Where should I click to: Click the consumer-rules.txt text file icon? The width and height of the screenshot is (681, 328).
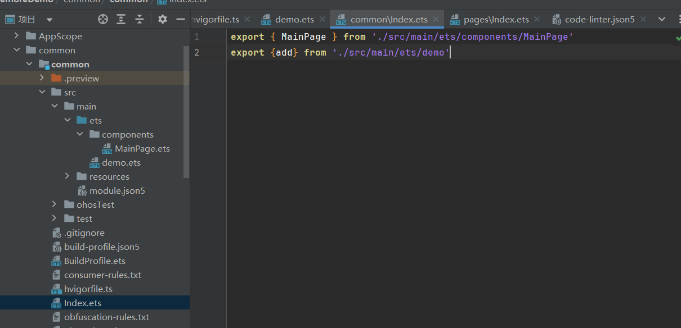[x=56, y=275]
